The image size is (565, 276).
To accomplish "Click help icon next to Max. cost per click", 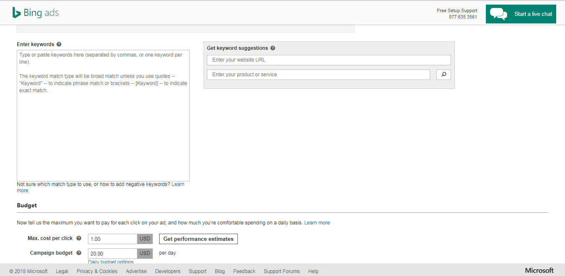I will (79, 238).
